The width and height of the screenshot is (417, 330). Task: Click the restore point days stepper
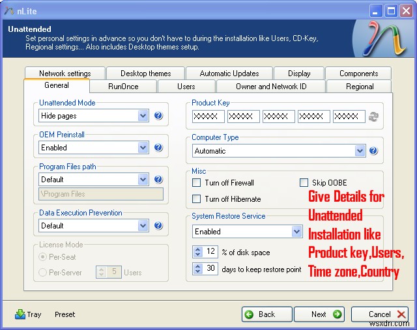tap(197, 268)
